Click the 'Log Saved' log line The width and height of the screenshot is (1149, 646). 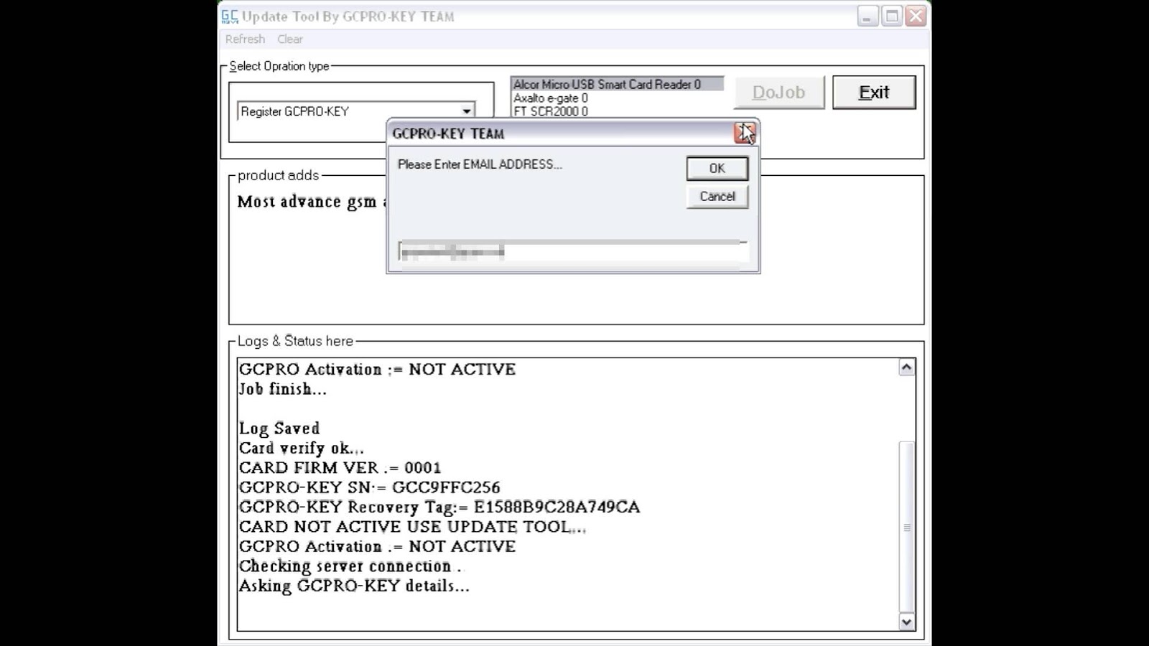pos(279,429)
